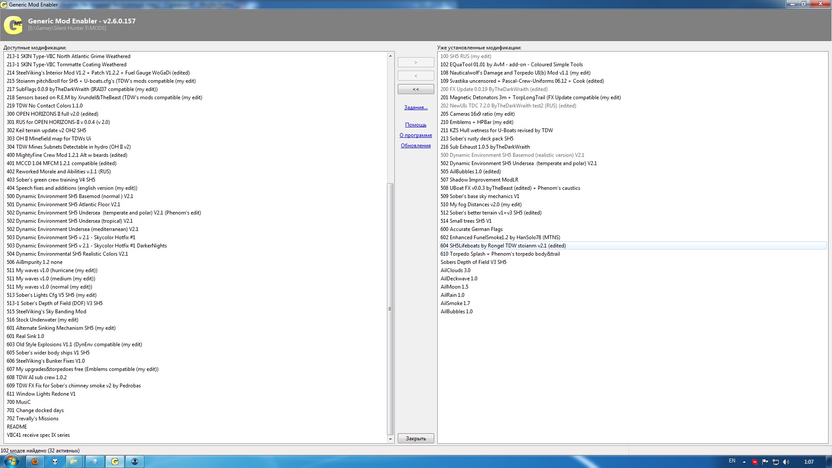Select installed 'Sobers Depth of Field V3 SH5'
The image size is (832, 468).
tap(473, 262)
